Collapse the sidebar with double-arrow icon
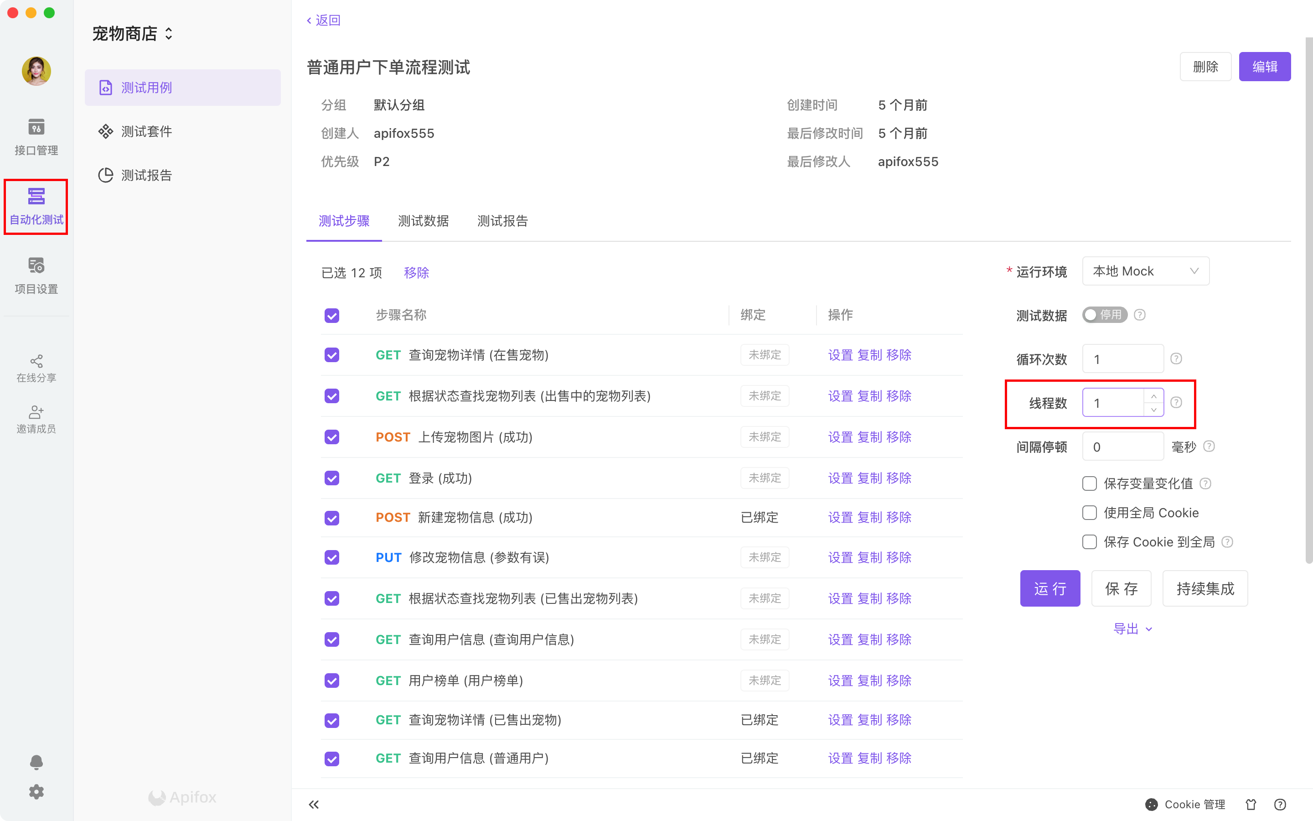The height and width of the screenshot is (821, 1313). (314, 804)
